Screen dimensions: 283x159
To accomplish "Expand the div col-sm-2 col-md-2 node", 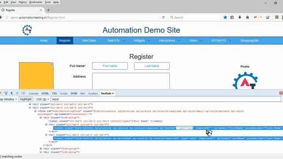I will (30, 104).
